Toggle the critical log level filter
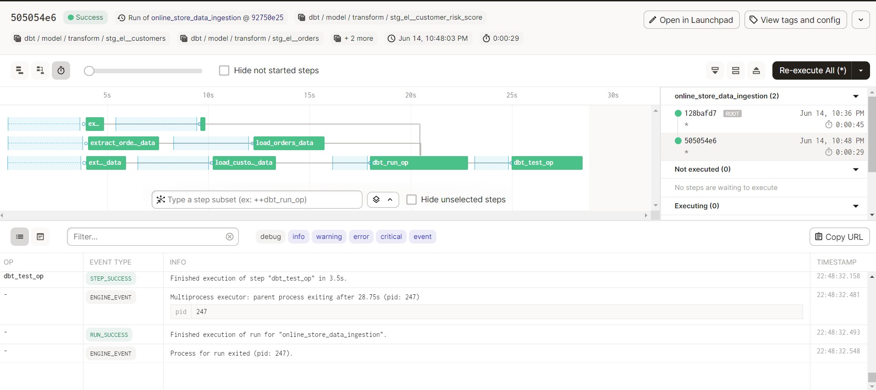Viewport: 876px width, 390px height. coord(391,237)
